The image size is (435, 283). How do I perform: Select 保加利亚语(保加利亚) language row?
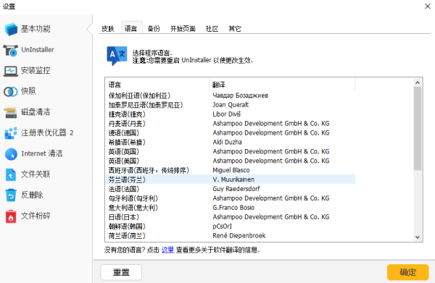tap(231, 96)
